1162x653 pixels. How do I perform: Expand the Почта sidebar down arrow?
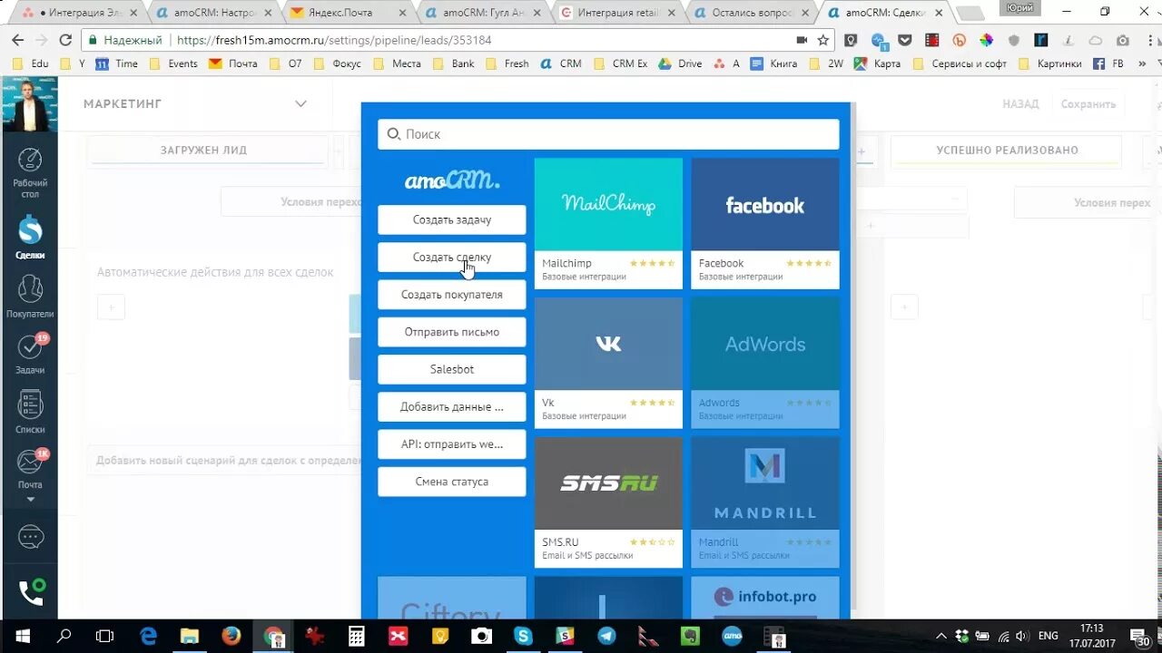pos(30,500)
